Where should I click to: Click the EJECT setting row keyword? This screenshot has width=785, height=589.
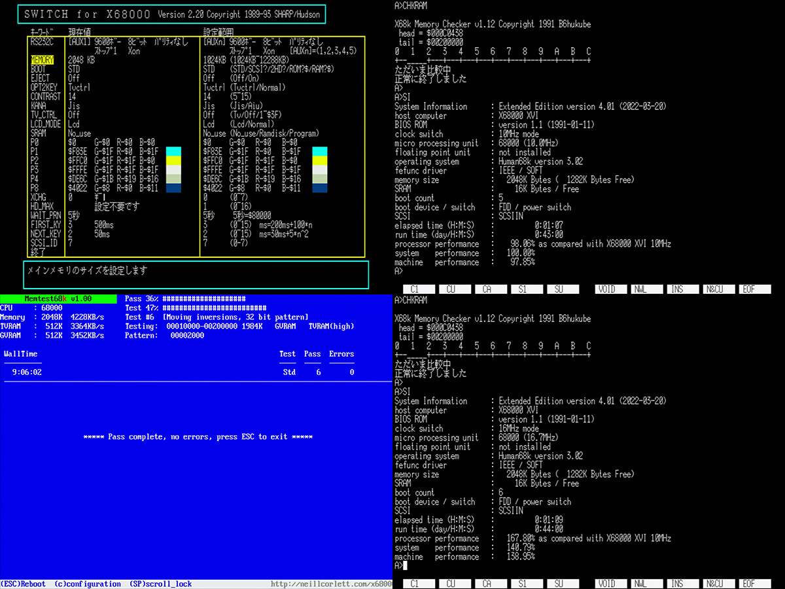click(40, 78)
